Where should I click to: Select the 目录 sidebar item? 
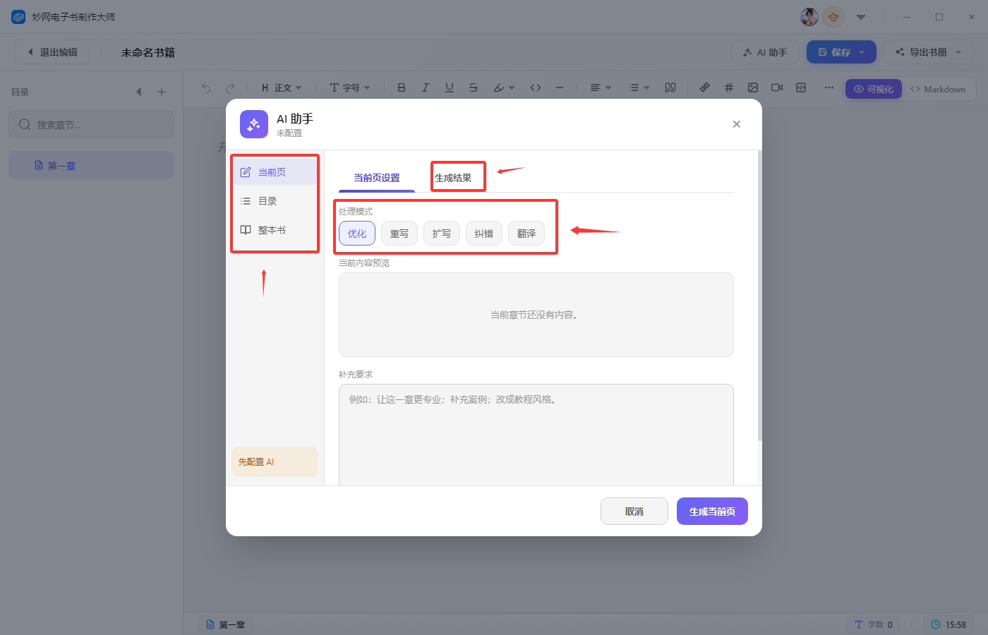pyautogui.click(x=275, y=201)
